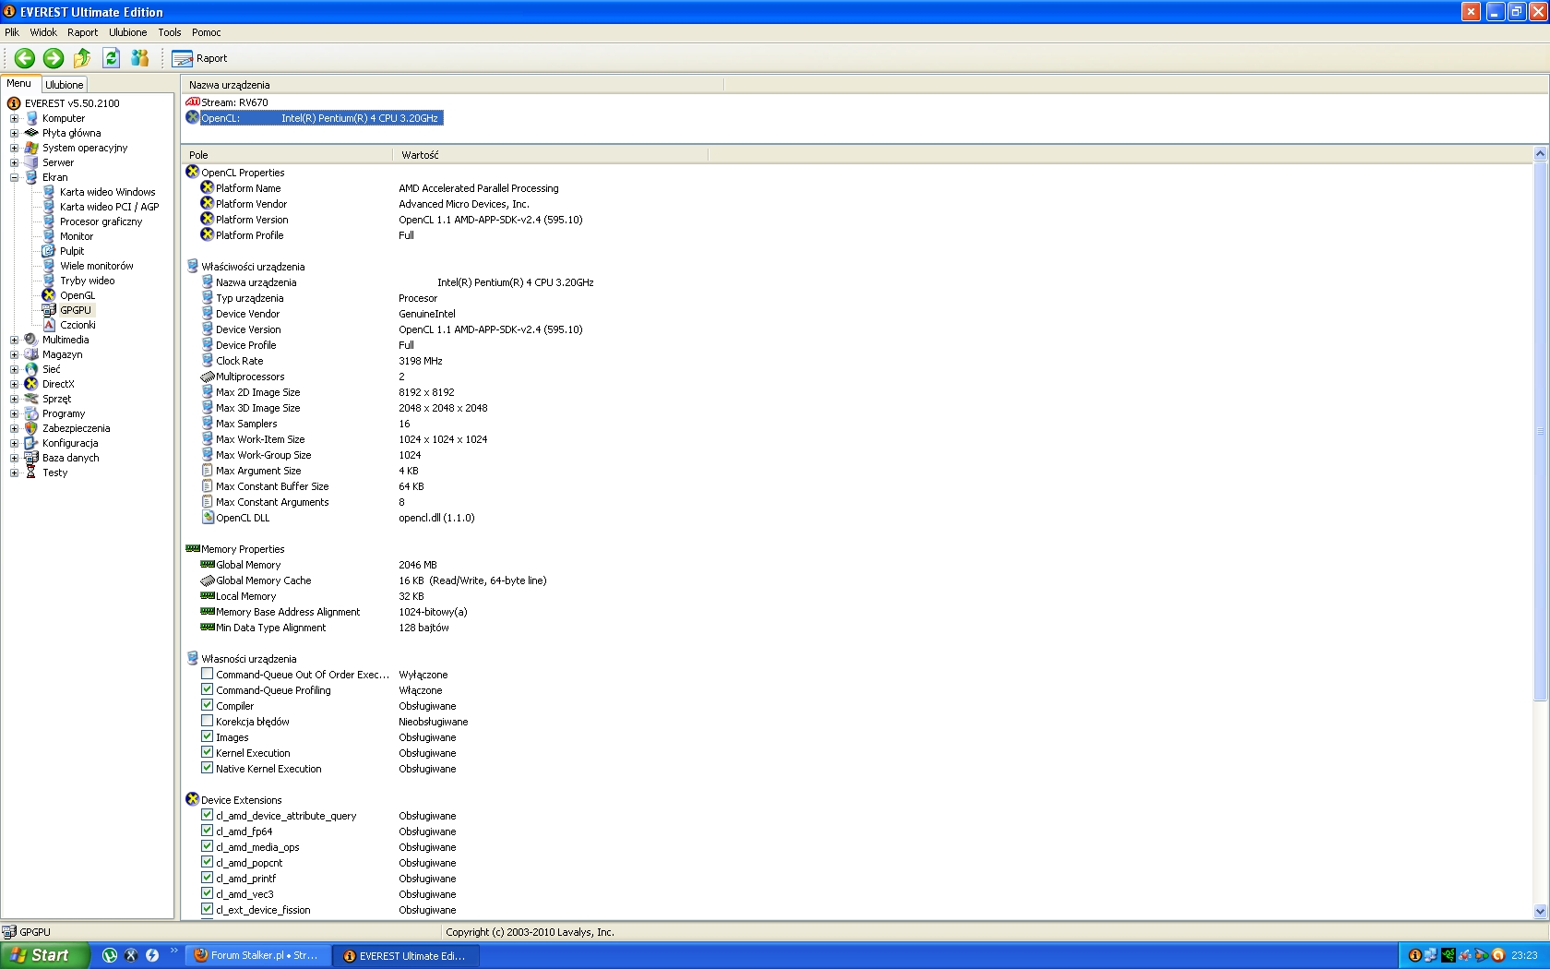Expand the Komputer tree node
Screen dimensions: 1550x969
[14, 118]
